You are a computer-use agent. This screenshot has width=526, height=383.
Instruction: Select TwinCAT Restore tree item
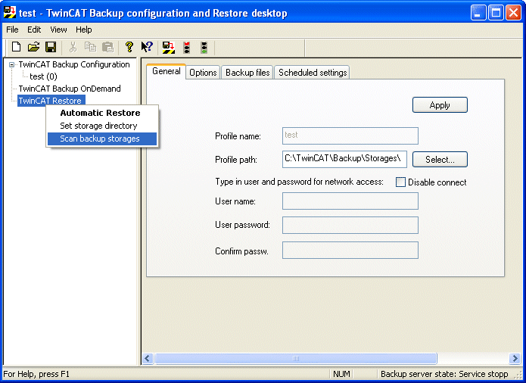(x=51, y=101)
